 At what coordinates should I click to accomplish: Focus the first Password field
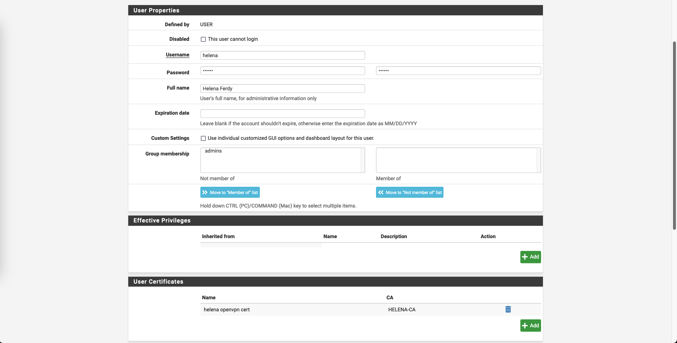(282, 71)
